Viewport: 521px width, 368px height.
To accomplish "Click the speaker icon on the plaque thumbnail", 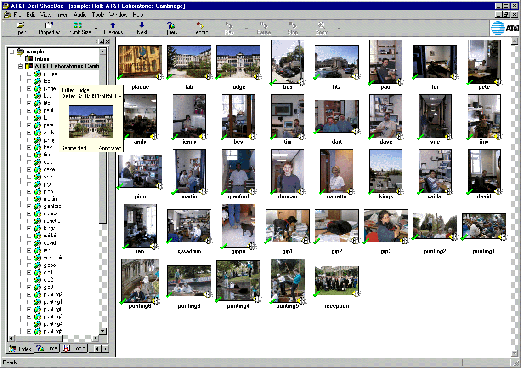I will pos(159,76).
